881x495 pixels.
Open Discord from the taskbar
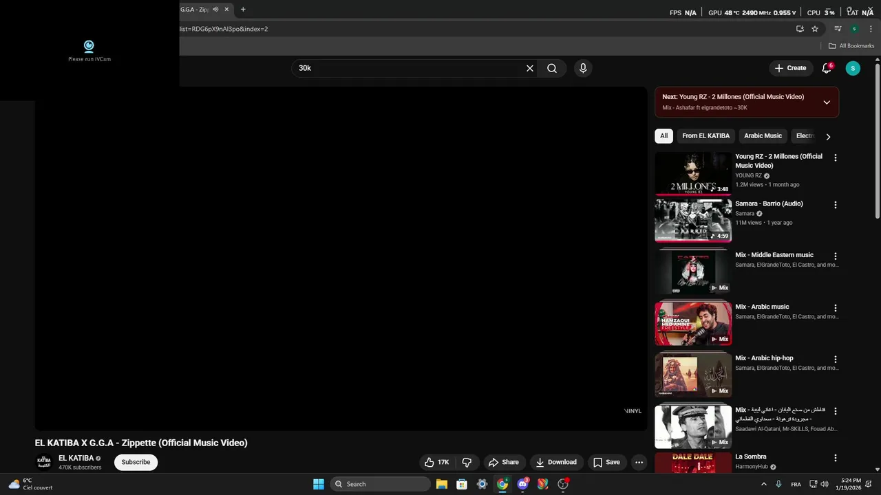[x=523, y=484]
